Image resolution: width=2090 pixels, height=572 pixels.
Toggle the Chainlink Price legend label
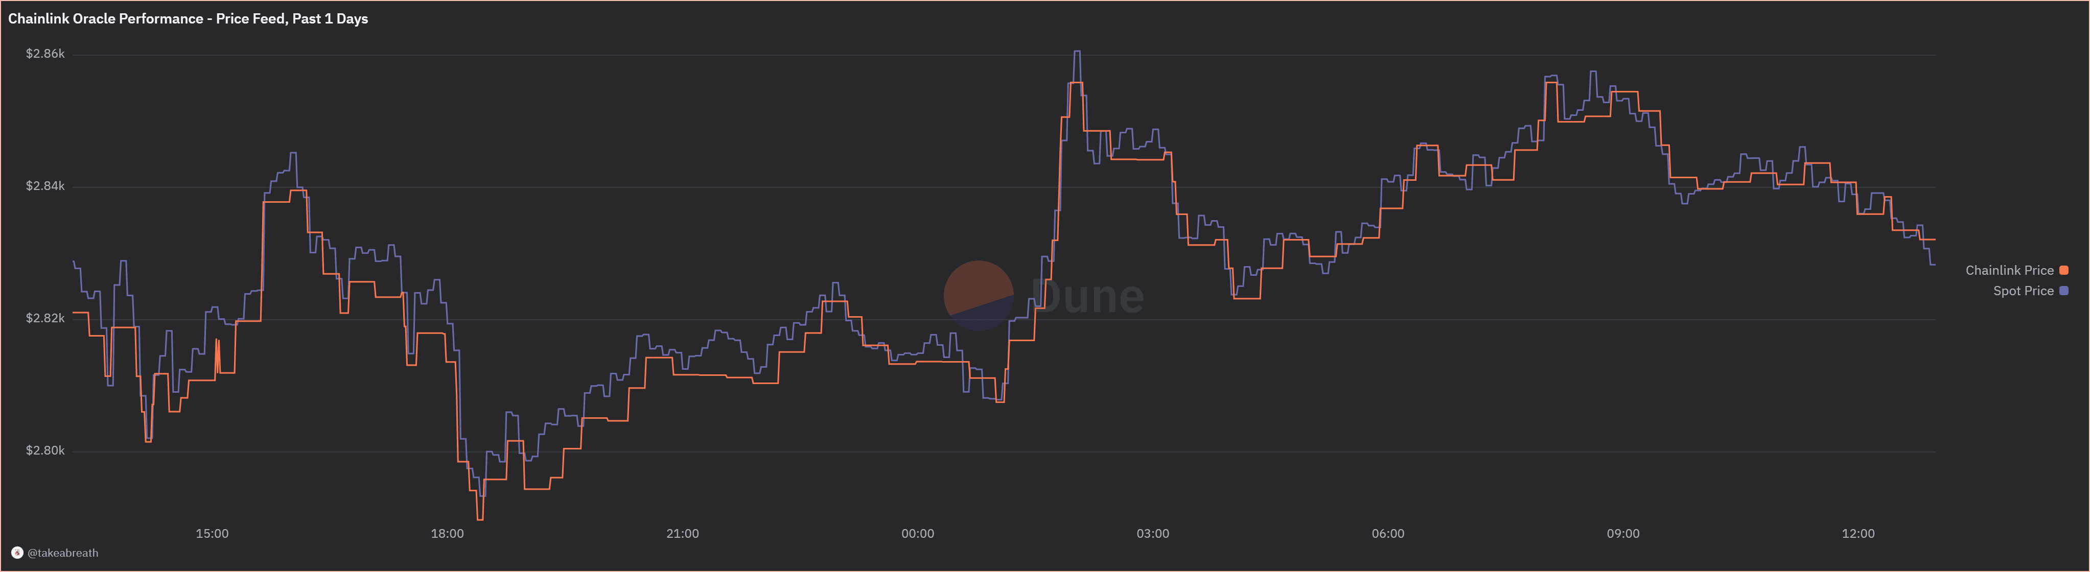tap(2009, 270)
